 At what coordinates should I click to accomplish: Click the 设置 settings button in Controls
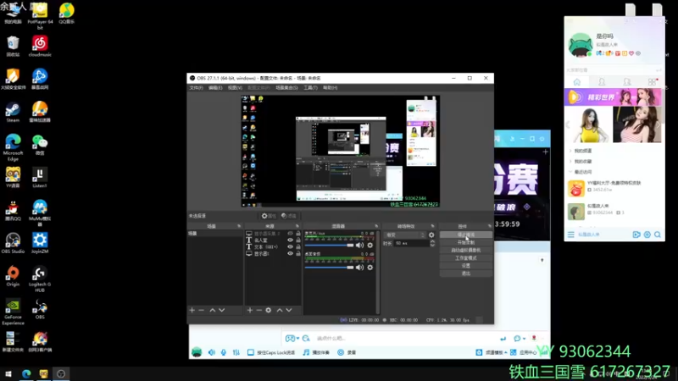coord(465,266)
